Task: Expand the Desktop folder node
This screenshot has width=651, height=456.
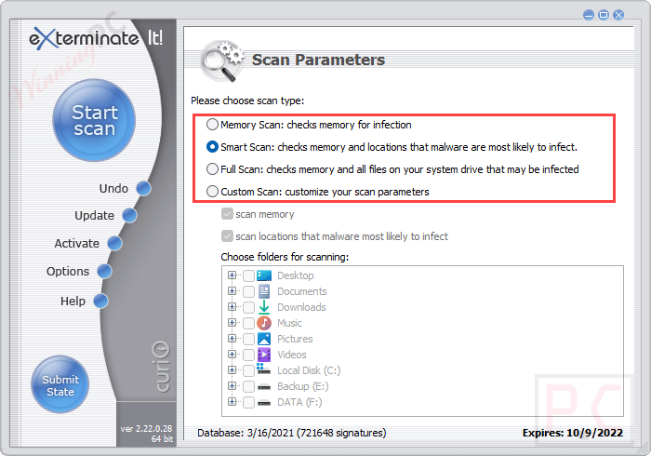Action: click(x=232, y=275)
